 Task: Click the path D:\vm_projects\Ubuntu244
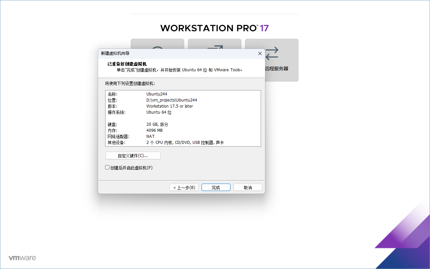click(x=172, y=100)
